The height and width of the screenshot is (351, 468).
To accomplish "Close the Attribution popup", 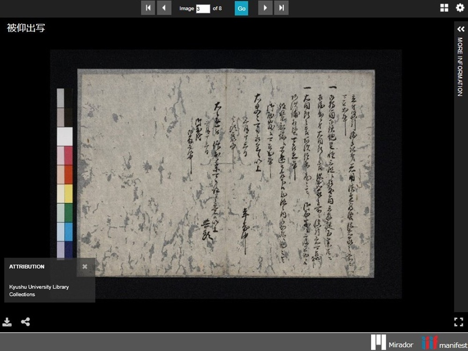I will coord(85,266).
